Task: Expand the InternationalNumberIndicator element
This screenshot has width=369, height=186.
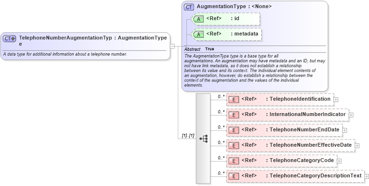Action: (351, 115)
